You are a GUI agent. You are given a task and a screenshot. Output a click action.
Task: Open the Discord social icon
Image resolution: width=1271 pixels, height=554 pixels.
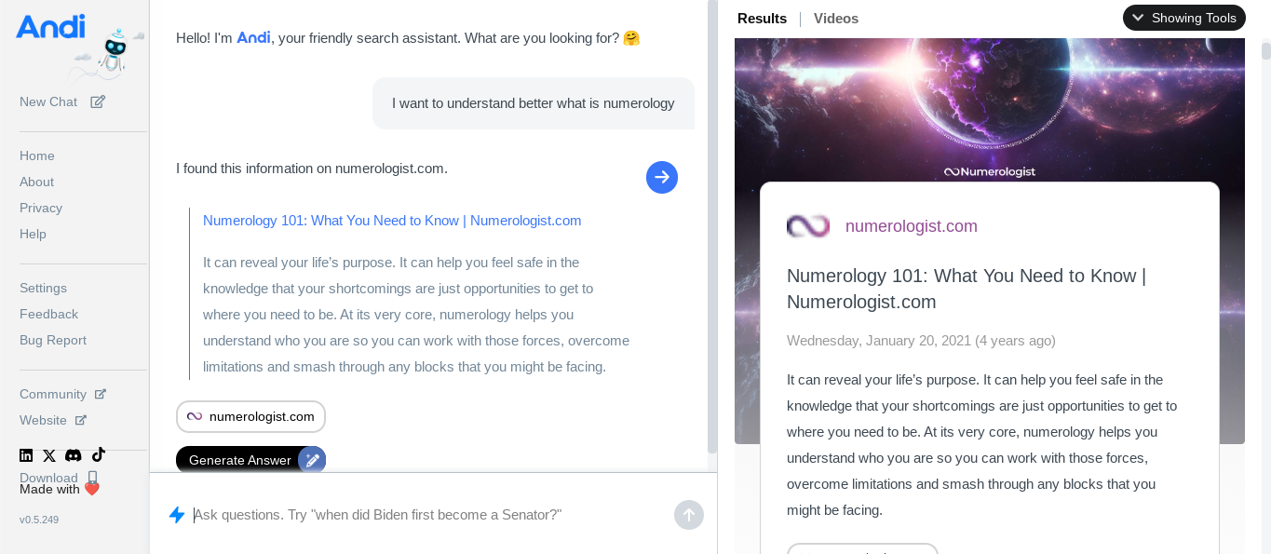pos(73,455)
